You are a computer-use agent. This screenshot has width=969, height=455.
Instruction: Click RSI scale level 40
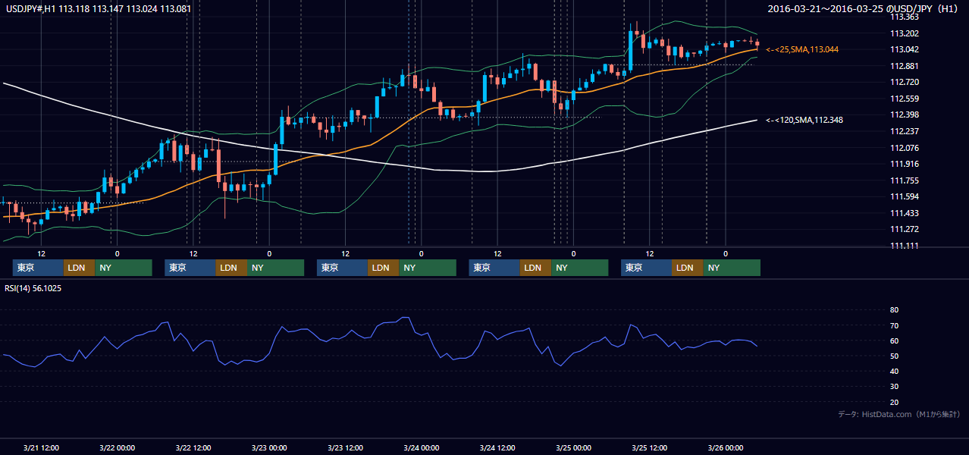[894, 371]
